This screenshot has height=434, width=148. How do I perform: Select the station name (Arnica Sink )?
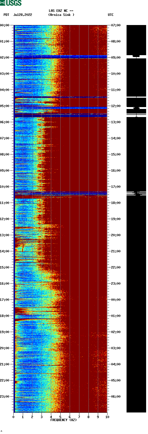pyautogui.click(x=61, y=15)
